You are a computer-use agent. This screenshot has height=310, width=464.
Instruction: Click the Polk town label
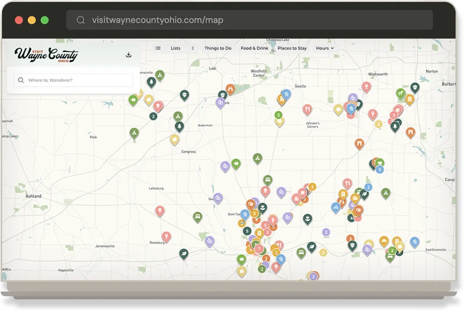93,137
